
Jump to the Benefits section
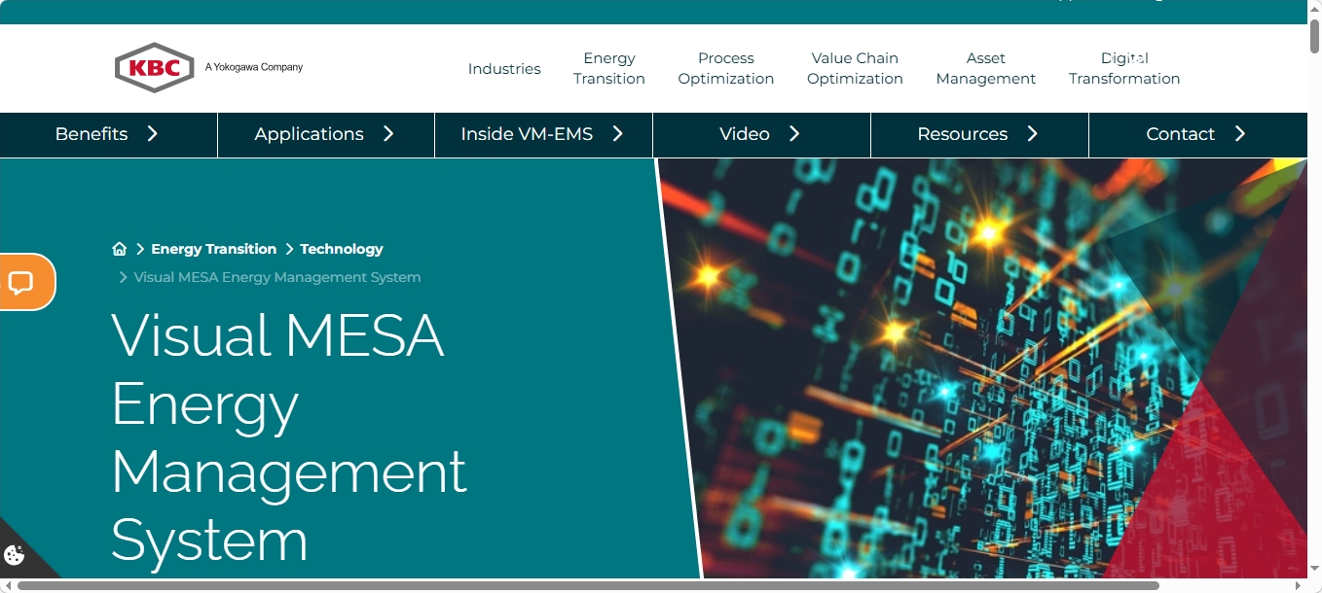(108, 134)
